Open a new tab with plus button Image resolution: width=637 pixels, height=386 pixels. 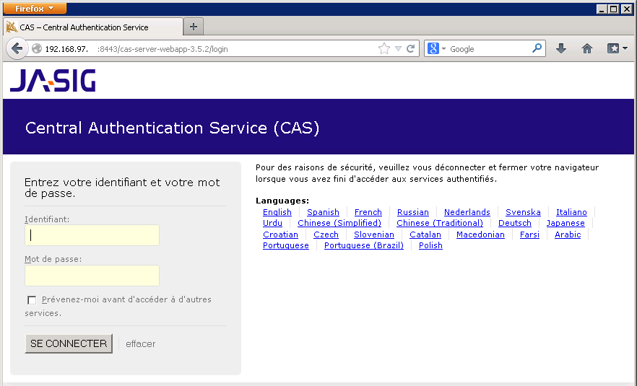(x=194, y=27)
